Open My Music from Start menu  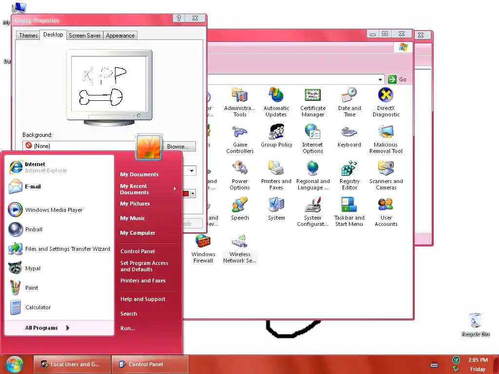coord(133,218)
